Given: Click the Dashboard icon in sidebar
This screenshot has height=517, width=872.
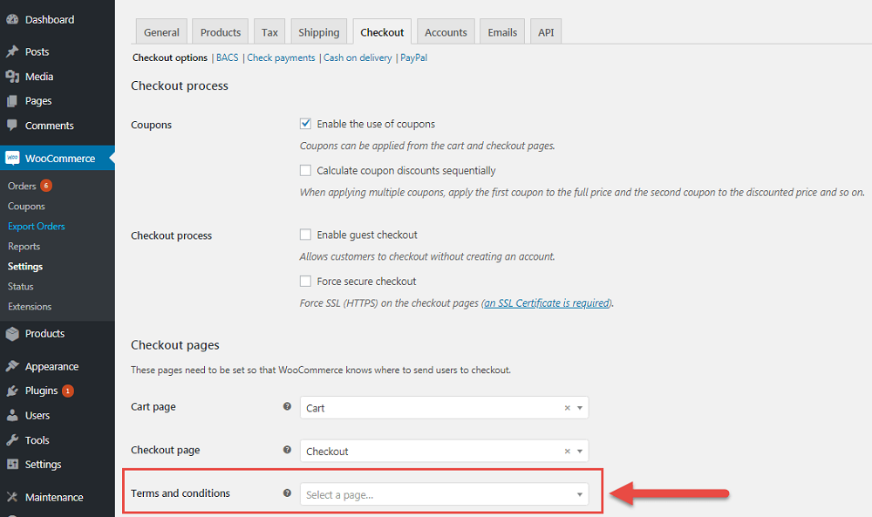Looking at the screenshot, I should 12,19.
